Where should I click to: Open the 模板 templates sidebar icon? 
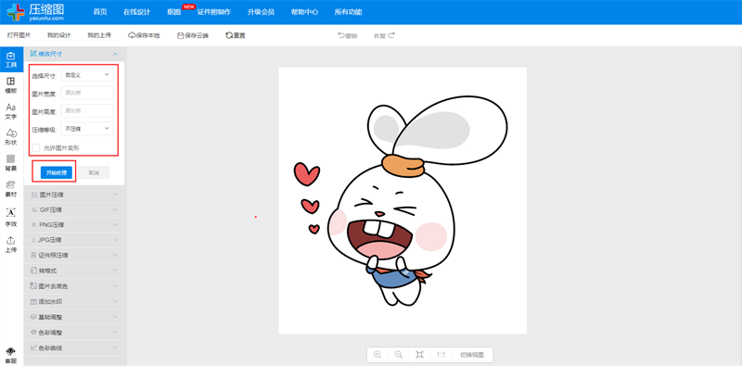click(11, 85)
